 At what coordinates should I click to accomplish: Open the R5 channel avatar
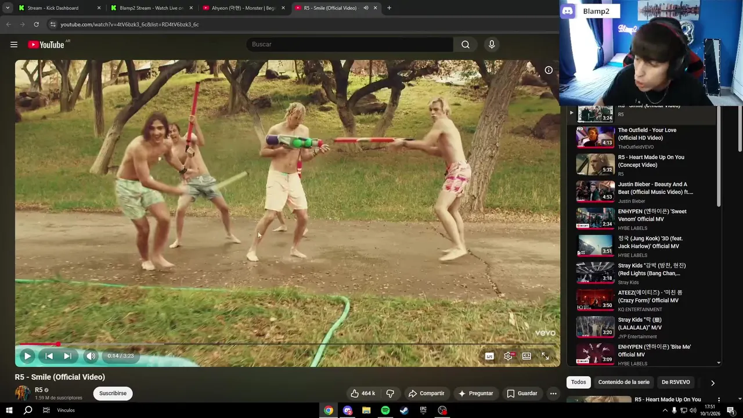click(23, 393)
